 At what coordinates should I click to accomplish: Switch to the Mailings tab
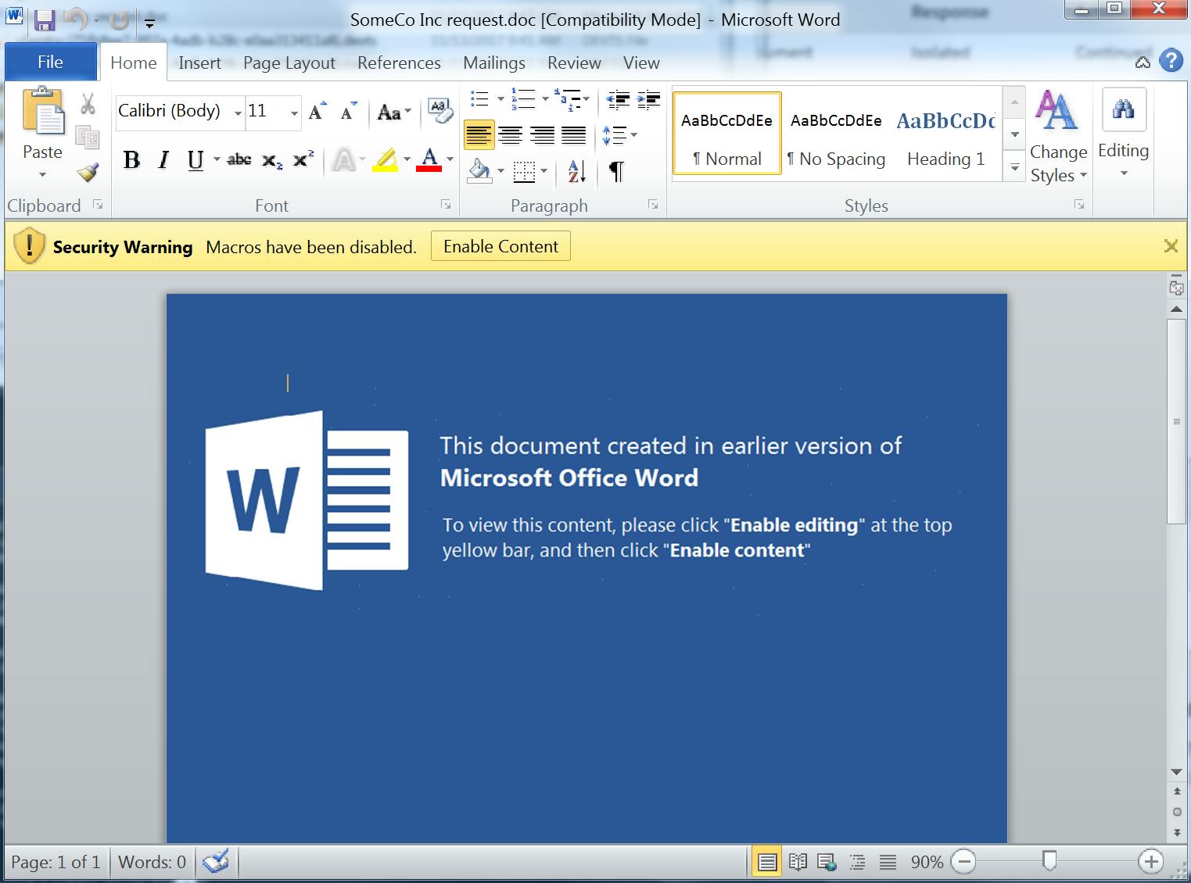coord(494,63)
